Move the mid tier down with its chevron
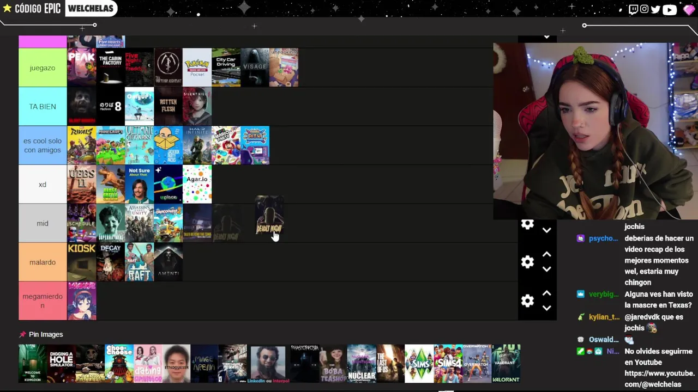Viewport: 698px width, 392px height. 546,230
